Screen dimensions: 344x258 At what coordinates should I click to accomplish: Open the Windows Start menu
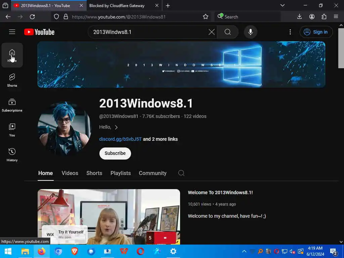[8, 251]
